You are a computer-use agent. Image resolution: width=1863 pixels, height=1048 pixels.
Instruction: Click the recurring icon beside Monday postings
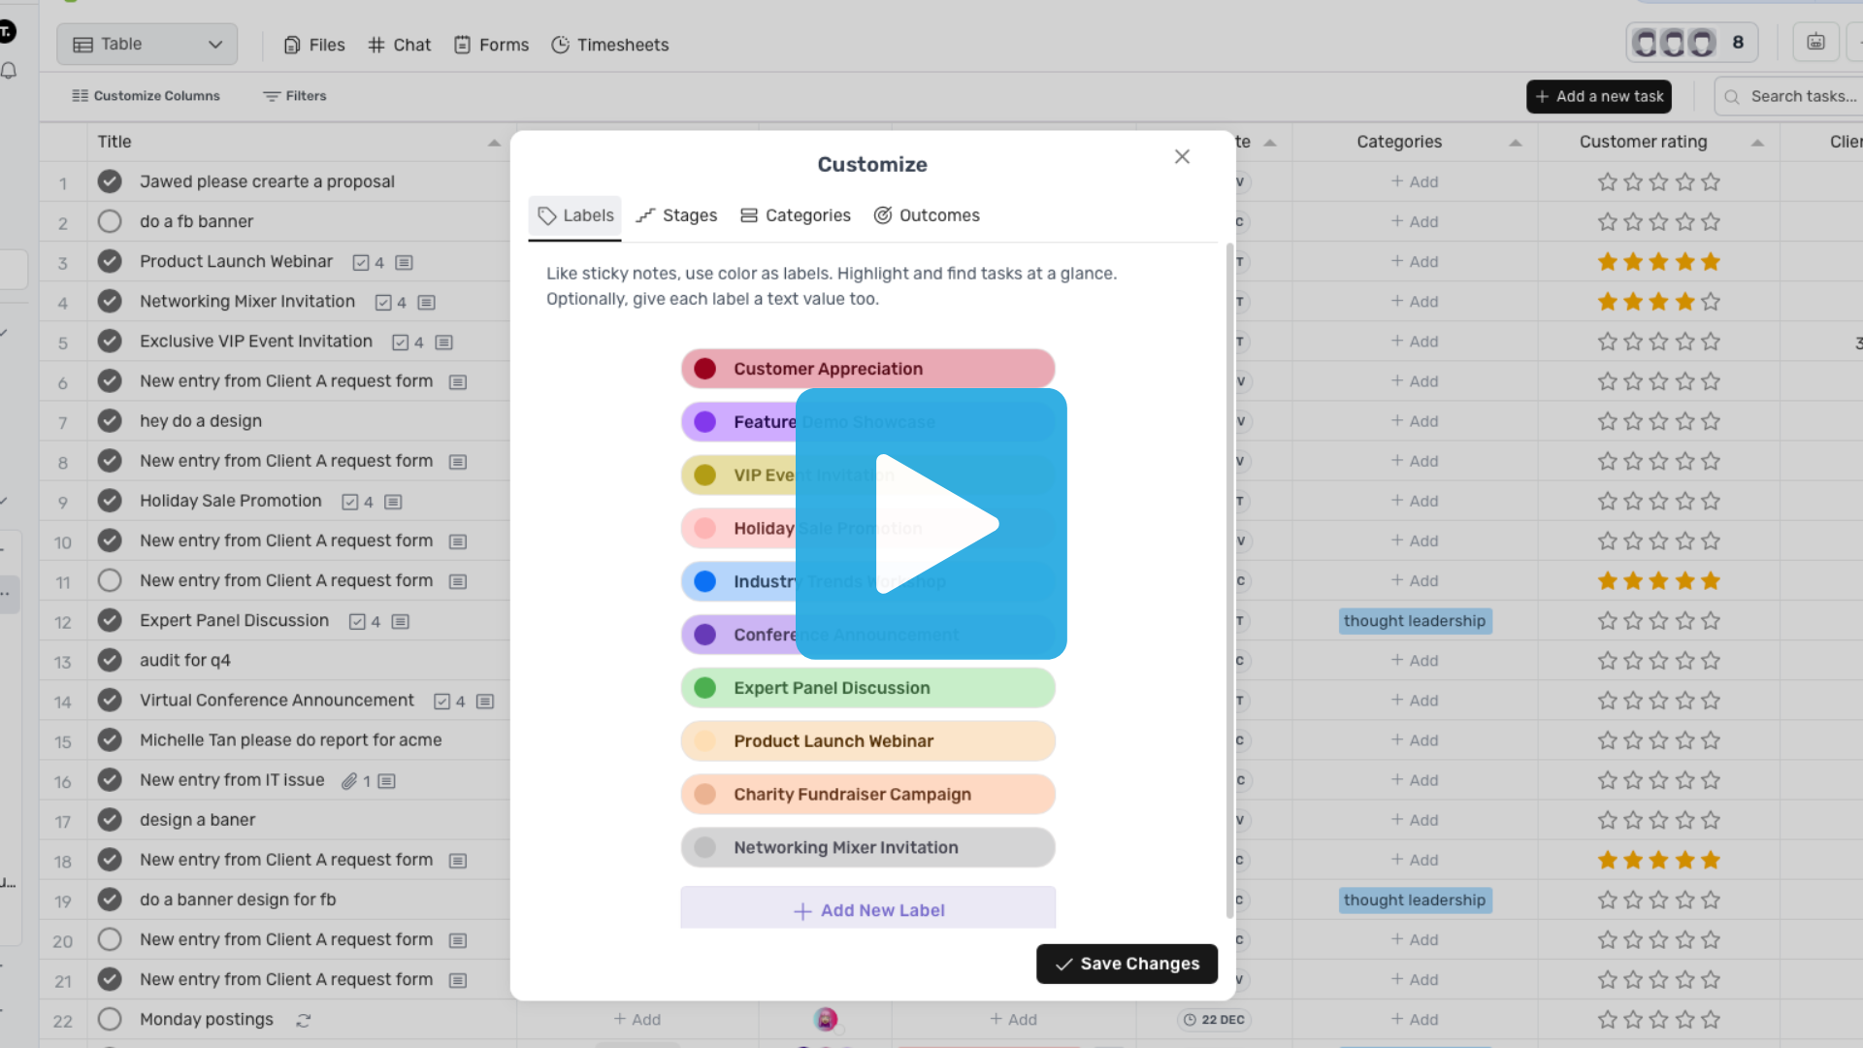pos(304,1020)
